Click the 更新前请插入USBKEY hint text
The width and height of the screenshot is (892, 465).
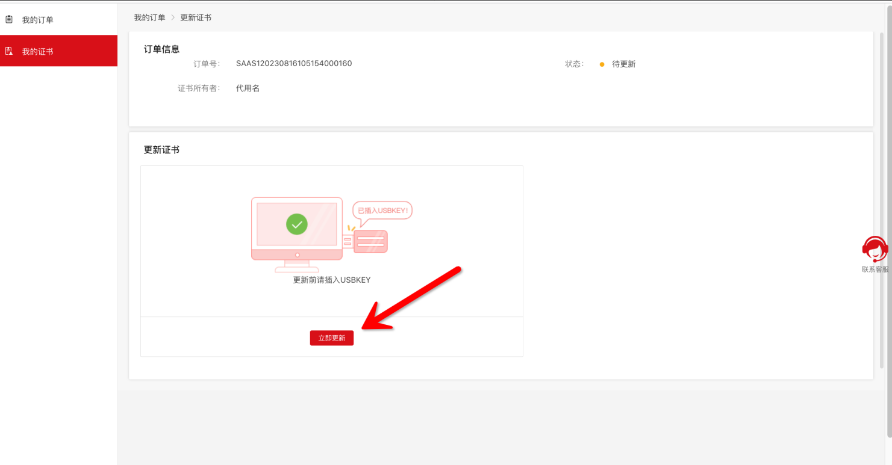click(x=331, y=280)
